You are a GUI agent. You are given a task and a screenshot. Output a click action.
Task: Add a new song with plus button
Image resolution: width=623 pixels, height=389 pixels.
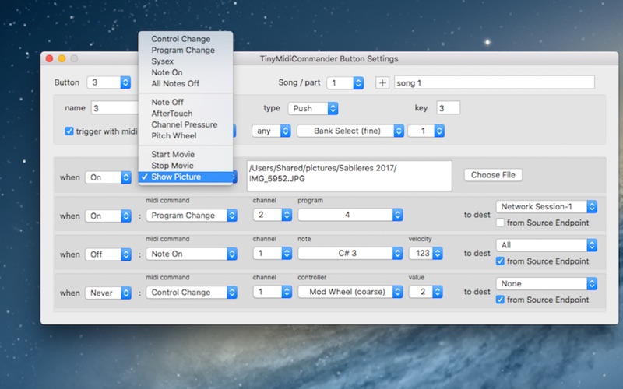[382, 82]
